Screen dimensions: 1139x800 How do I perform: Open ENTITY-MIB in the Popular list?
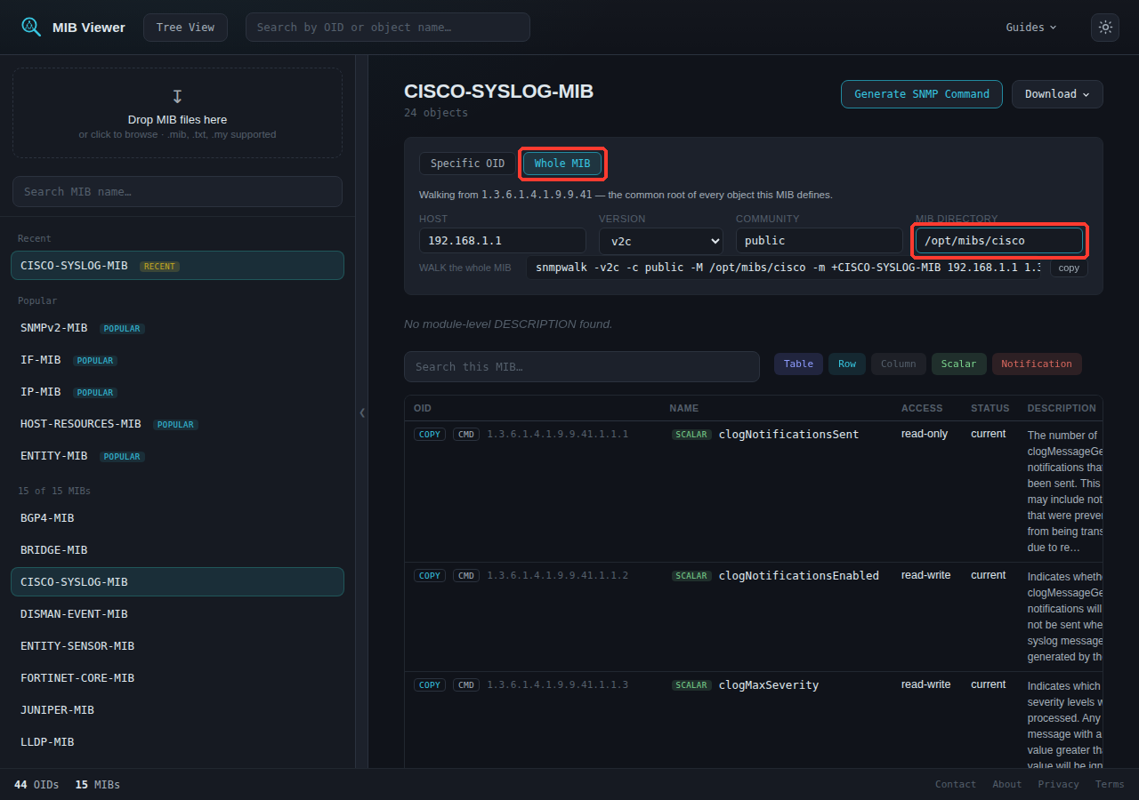177,456
